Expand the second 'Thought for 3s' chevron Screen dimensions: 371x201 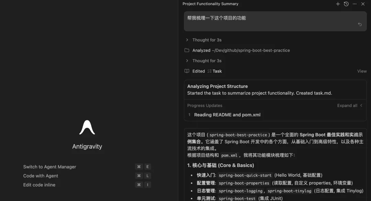click(187, 60)
